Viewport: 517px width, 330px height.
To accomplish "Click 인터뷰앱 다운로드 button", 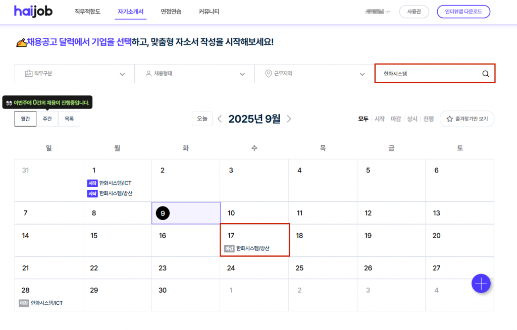I will point(463,12).
